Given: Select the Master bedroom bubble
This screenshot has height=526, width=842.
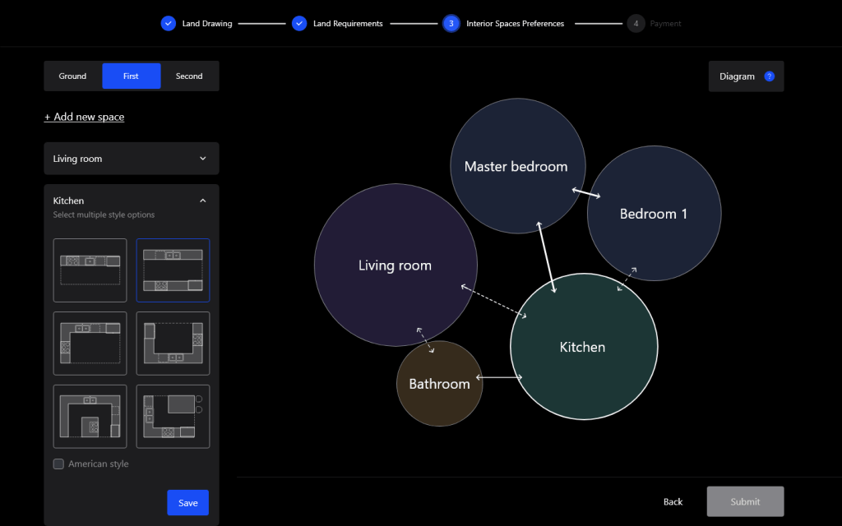Looking at the screenshot, I should pos(516,166).
